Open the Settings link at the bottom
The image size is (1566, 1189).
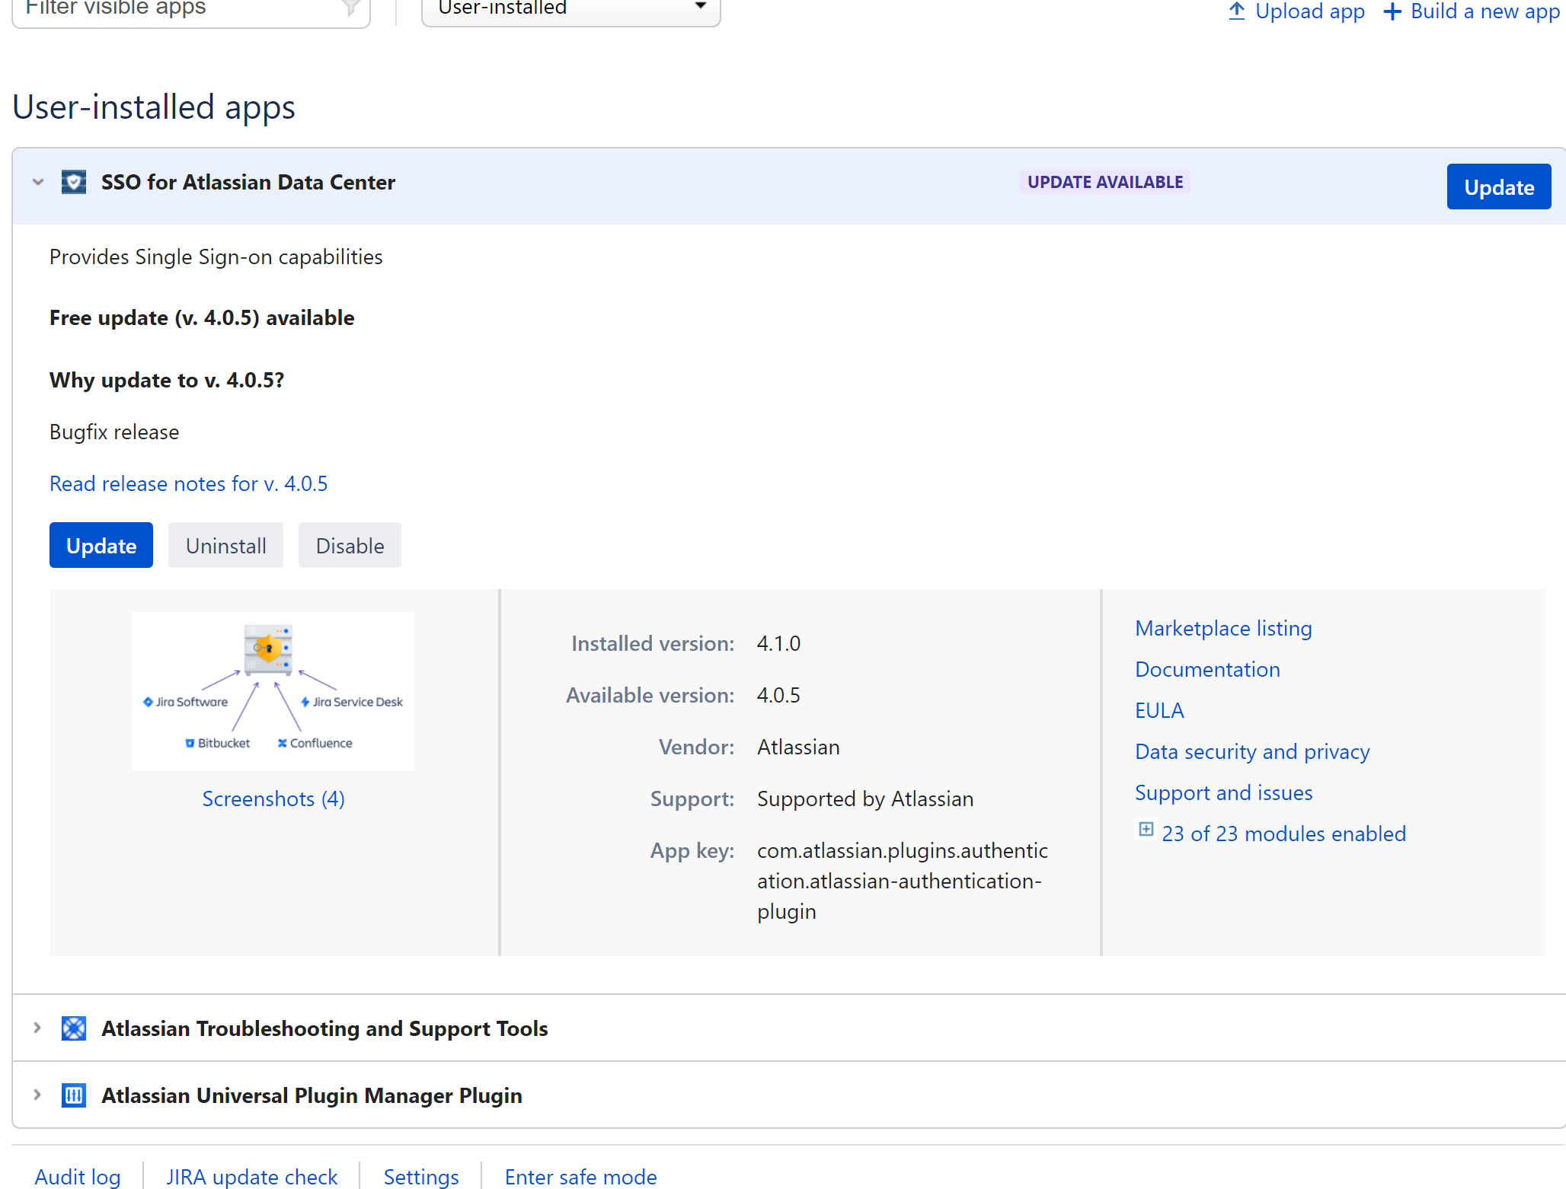421,1177
